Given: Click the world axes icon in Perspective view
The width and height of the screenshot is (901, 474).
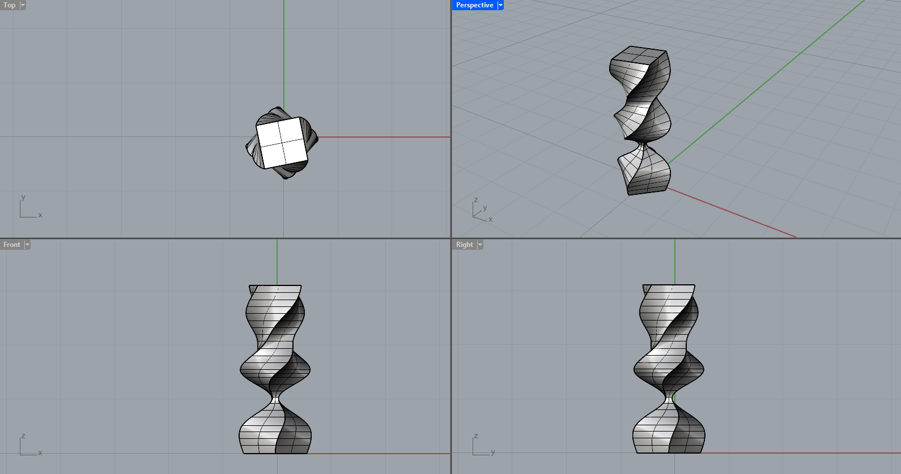Looking at the screenshot, I should click(x=483, y=210).
